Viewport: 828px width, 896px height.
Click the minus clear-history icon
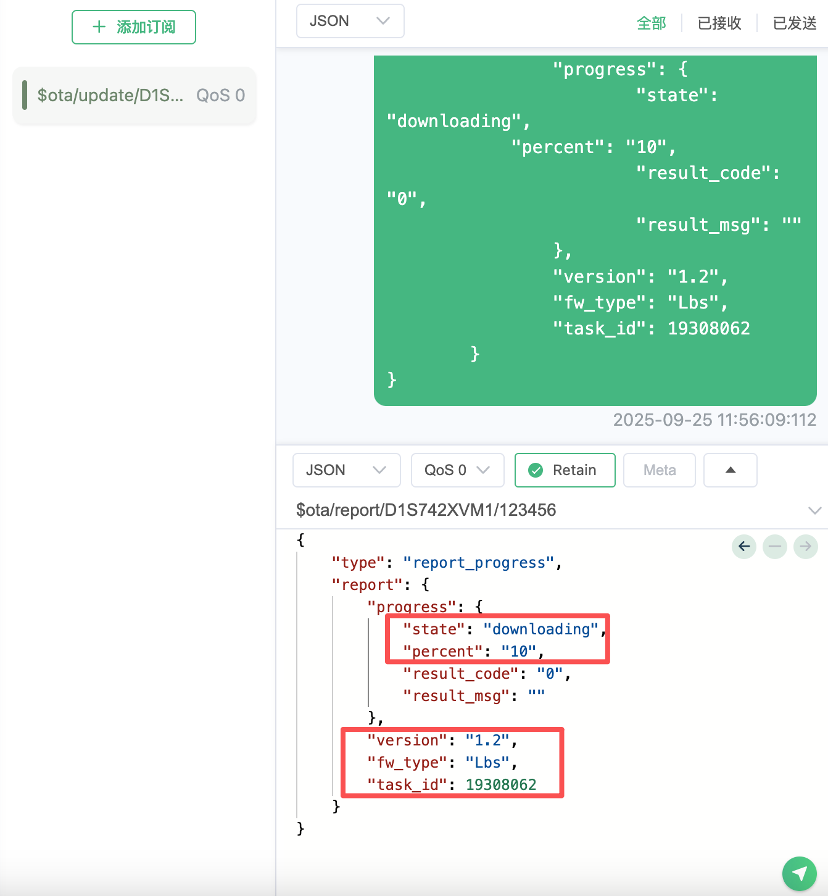pyautogui.click(x=775, y=546)
